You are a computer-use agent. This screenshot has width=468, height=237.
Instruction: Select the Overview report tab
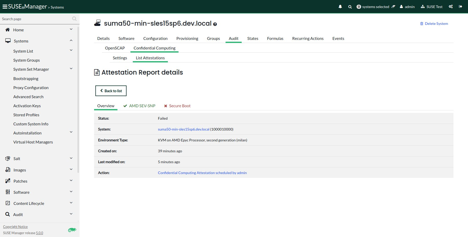pyautogui.click(x=106, y=106)
